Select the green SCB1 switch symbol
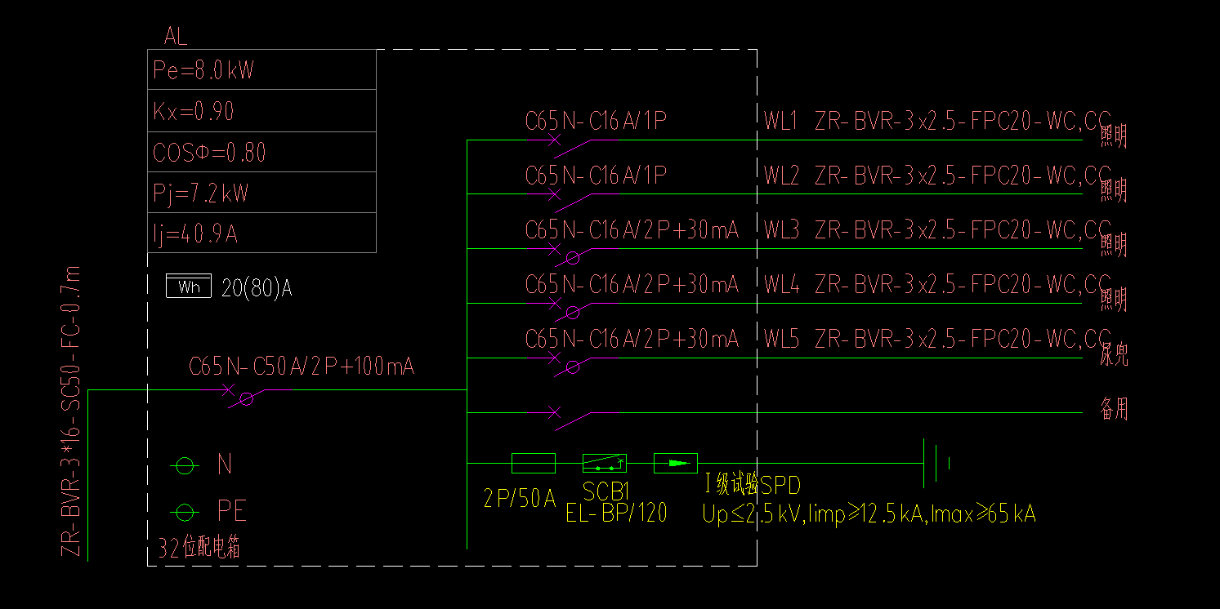 tap(605, 463)
